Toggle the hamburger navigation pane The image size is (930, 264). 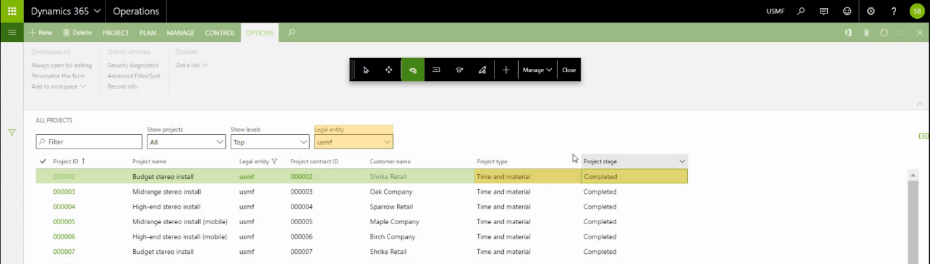point(11,32)
